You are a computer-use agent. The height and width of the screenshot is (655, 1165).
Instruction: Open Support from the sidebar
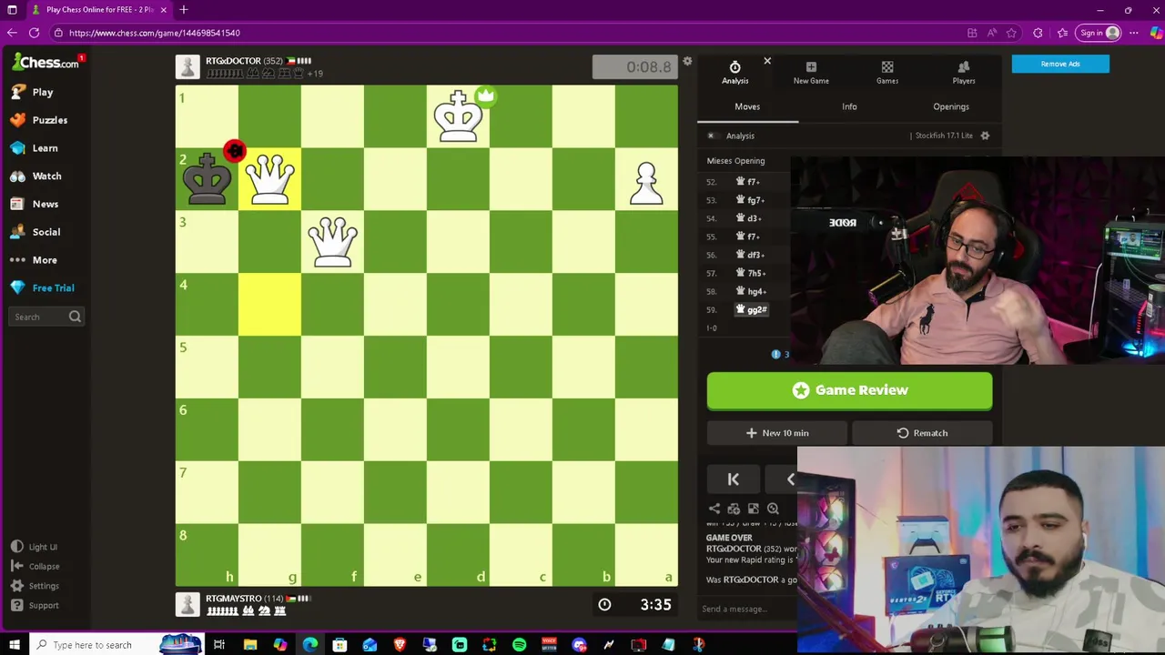coord(35,606)
